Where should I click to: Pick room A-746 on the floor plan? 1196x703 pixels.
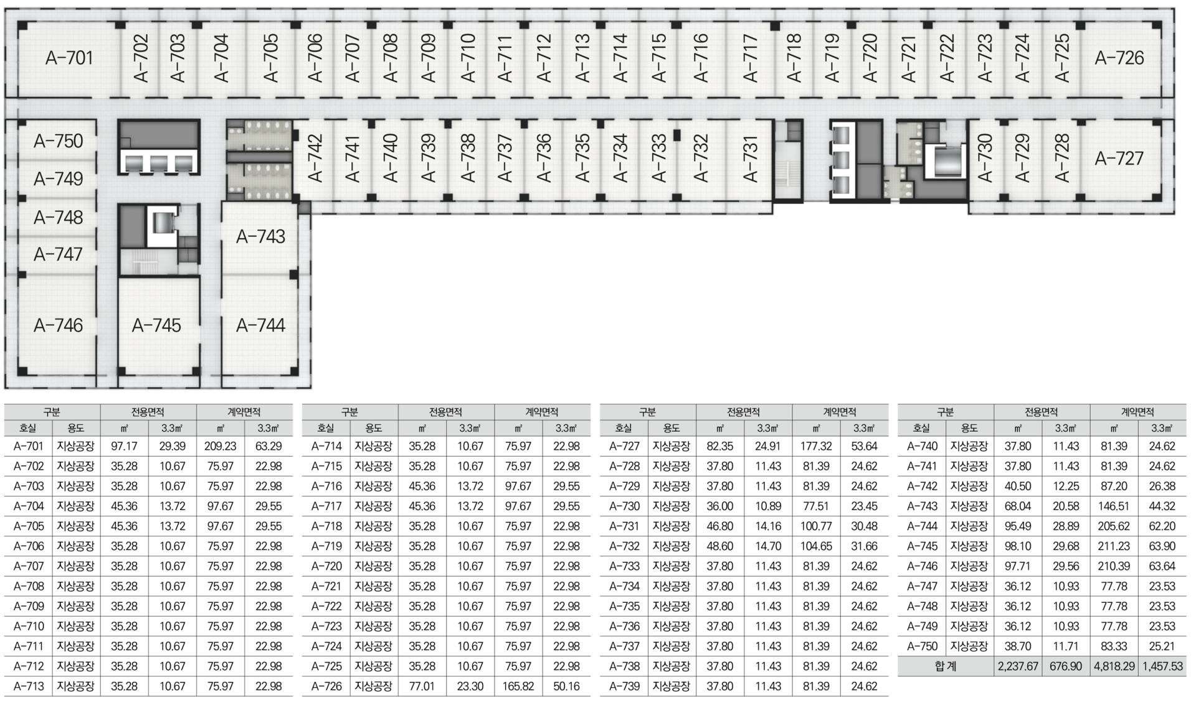pyautogui.click(x=58, y=325)
